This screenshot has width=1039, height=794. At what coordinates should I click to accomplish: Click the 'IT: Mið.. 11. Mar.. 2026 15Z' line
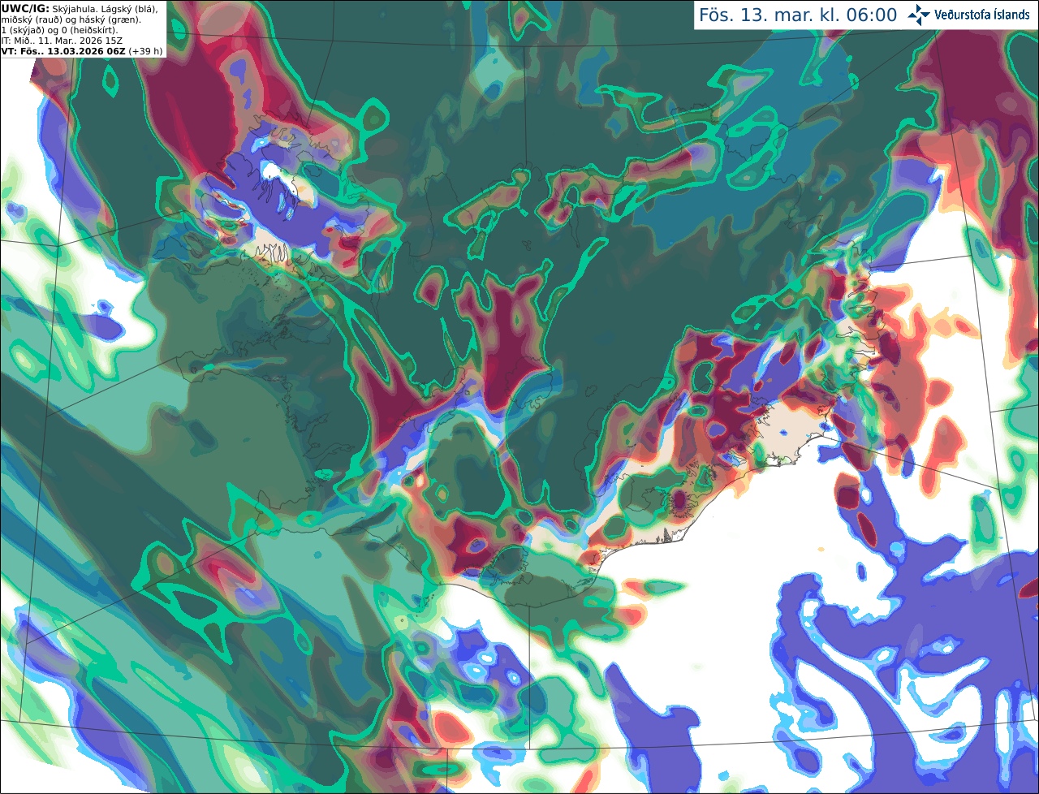point(62,41)
